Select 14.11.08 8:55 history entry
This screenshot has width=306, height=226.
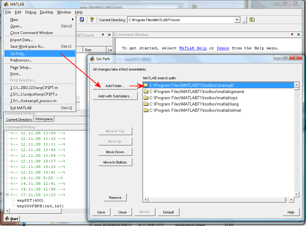pos(37,178)
